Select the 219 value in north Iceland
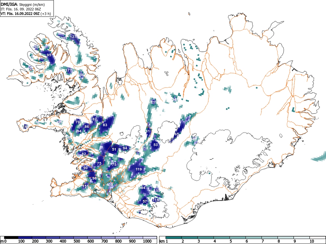 point(154,102)
